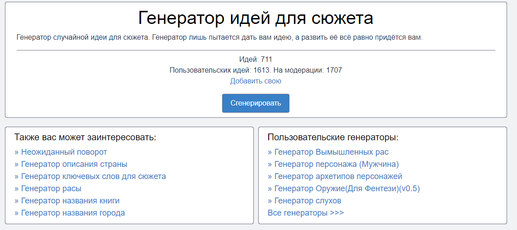Image resolution: width=517 pixels, height=230 pixels.
Task: Click the Идей: 711 counter text
Action: [256, 60]
